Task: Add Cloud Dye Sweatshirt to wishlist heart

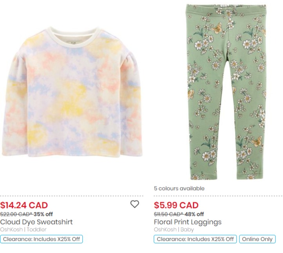Action: (134, 204)
